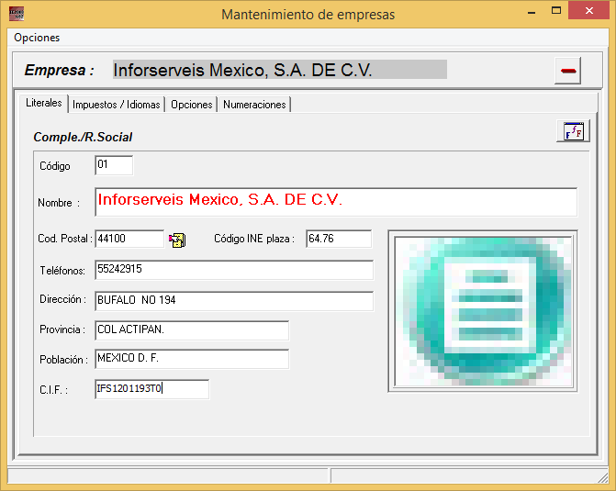The height and width of the screenshot is (491, 616).
Task: Select the Empresa name header field
Action: (x=280, y=70)
